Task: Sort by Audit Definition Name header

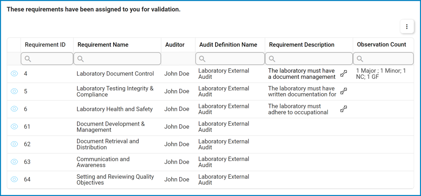Action: [228, 45]
